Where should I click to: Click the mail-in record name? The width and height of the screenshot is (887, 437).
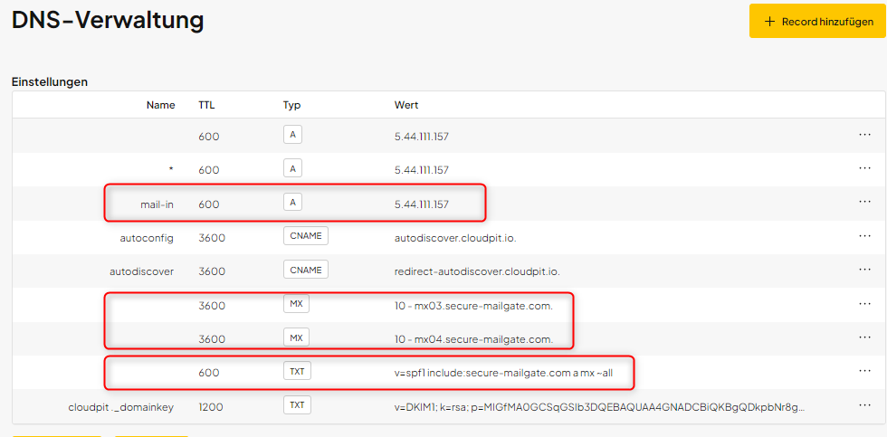157,204
